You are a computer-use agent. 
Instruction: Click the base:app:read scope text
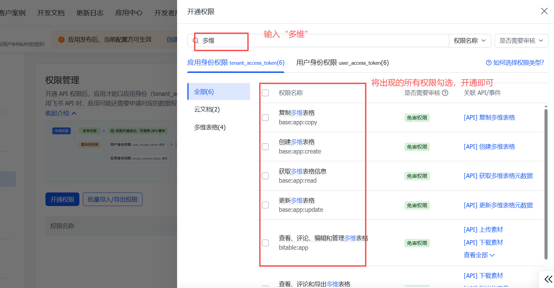pos(298,181)
